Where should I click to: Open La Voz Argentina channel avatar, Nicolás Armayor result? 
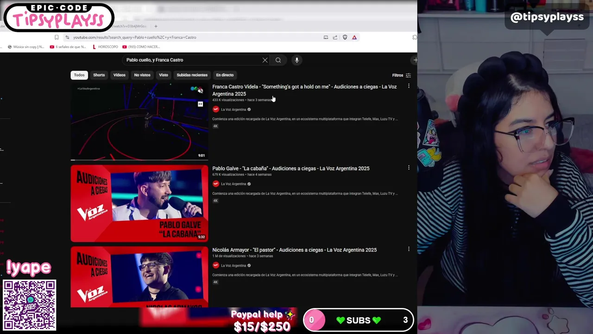point(215,265)
